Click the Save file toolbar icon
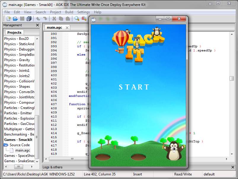The image size is (238, 179). (22, 19)
